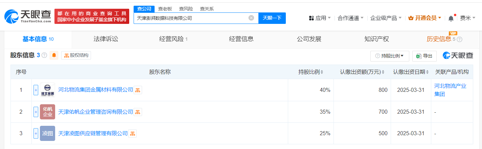
Task: Switch to 基本信息 tab
Action: point(38,39)
